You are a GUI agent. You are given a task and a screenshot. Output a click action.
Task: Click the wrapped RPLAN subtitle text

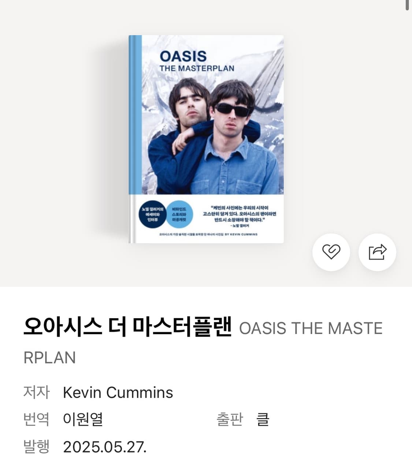[x=49, y=357]
